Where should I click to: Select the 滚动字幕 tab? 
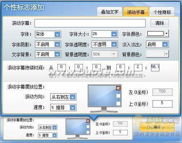tap(136, 12)
